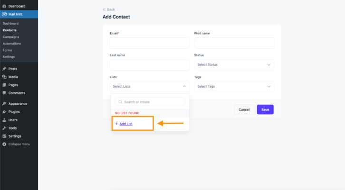Go to Automations submenu item
The height and width of the screenshot is (190, 345).
tap(12, 44)
